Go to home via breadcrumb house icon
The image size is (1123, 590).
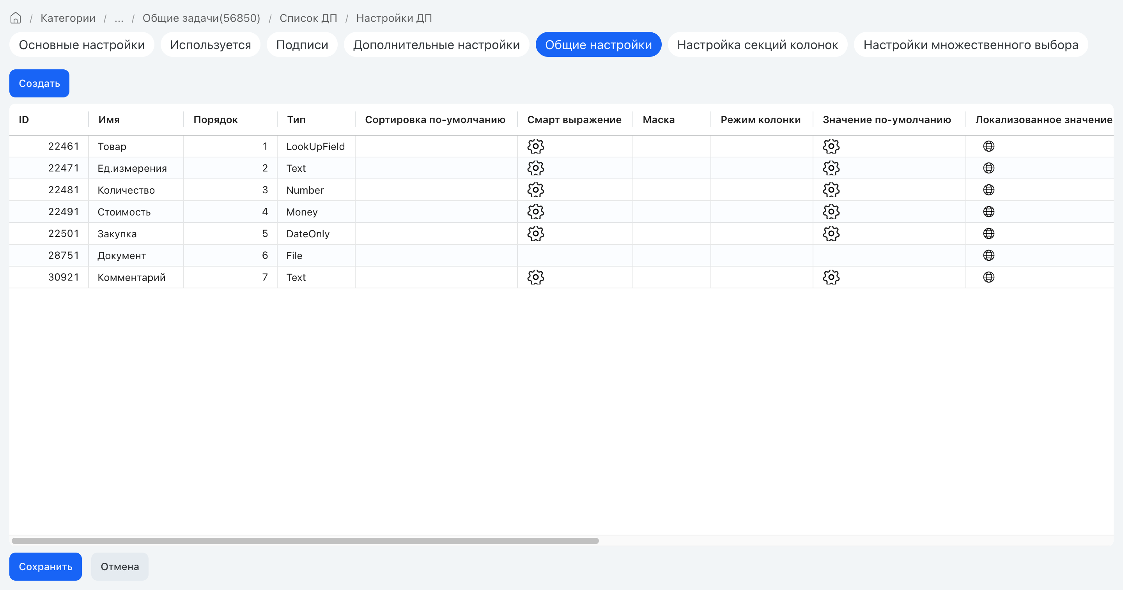[x=15, y=18]
